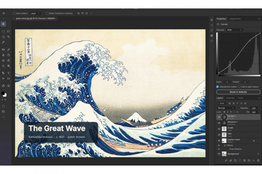This screenshot has width=262, height=174.
Task: Click Reset to defaults button
Action: 238,92
